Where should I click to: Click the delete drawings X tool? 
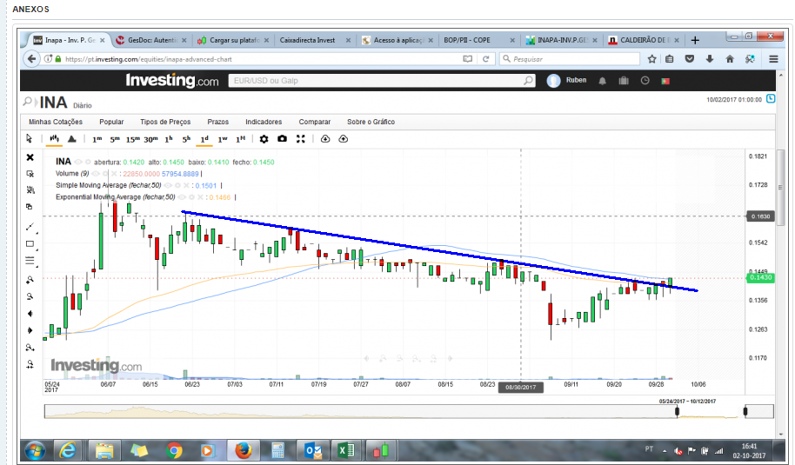tap(30, 157)
